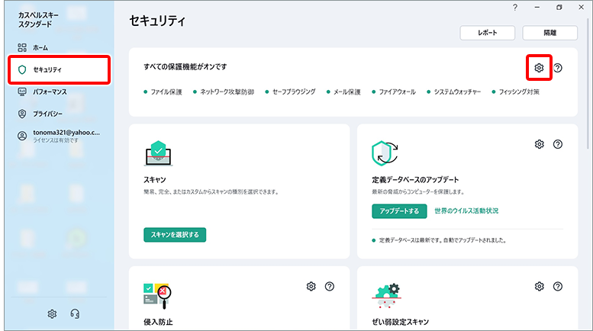Click the intrusion prevention magnifier icon

coord(157,296)
